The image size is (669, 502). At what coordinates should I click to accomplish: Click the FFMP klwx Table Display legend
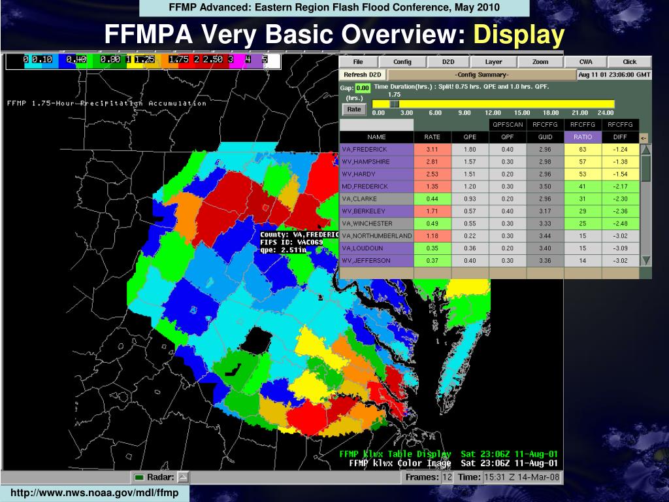[x=448, y=454]
